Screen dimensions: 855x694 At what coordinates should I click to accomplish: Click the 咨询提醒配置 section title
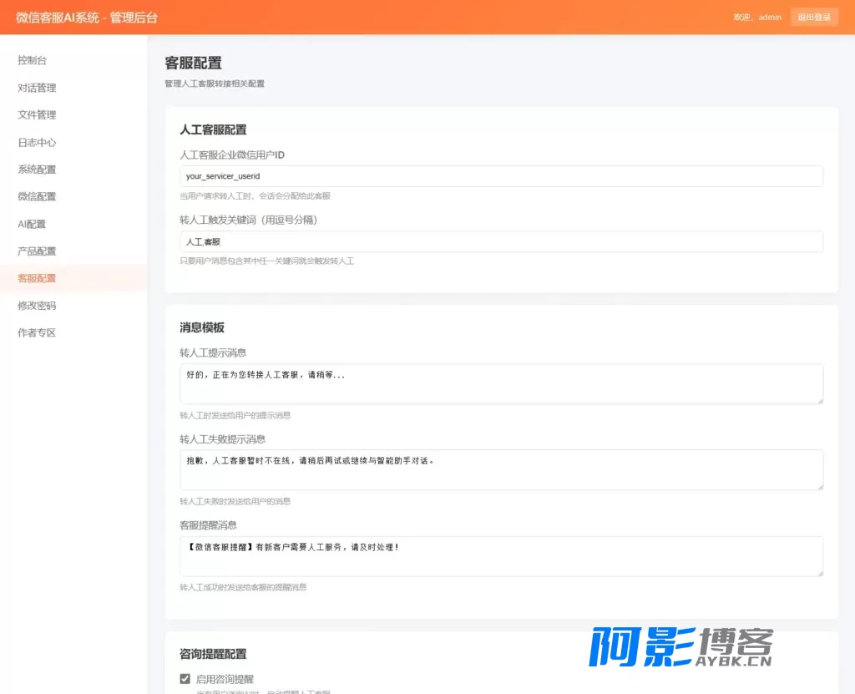(x=213, y=654)
